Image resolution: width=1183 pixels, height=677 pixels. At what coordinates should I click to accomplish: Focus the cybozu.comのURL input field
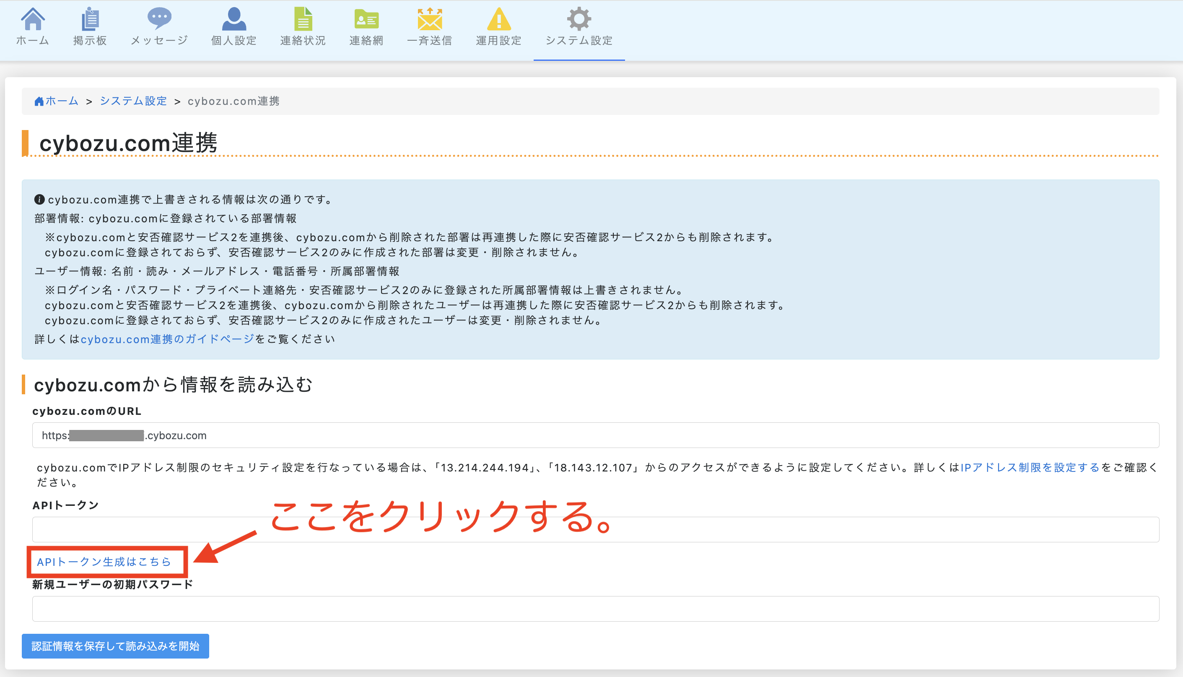pos(596,435)
